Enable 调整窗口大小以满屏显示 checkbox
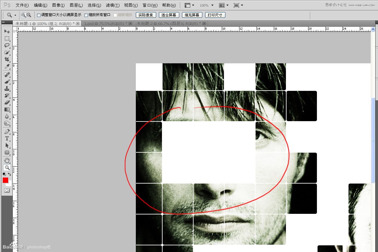Image resolution: width=378 pixels, height=252 pixels. (x=39, y=15)
